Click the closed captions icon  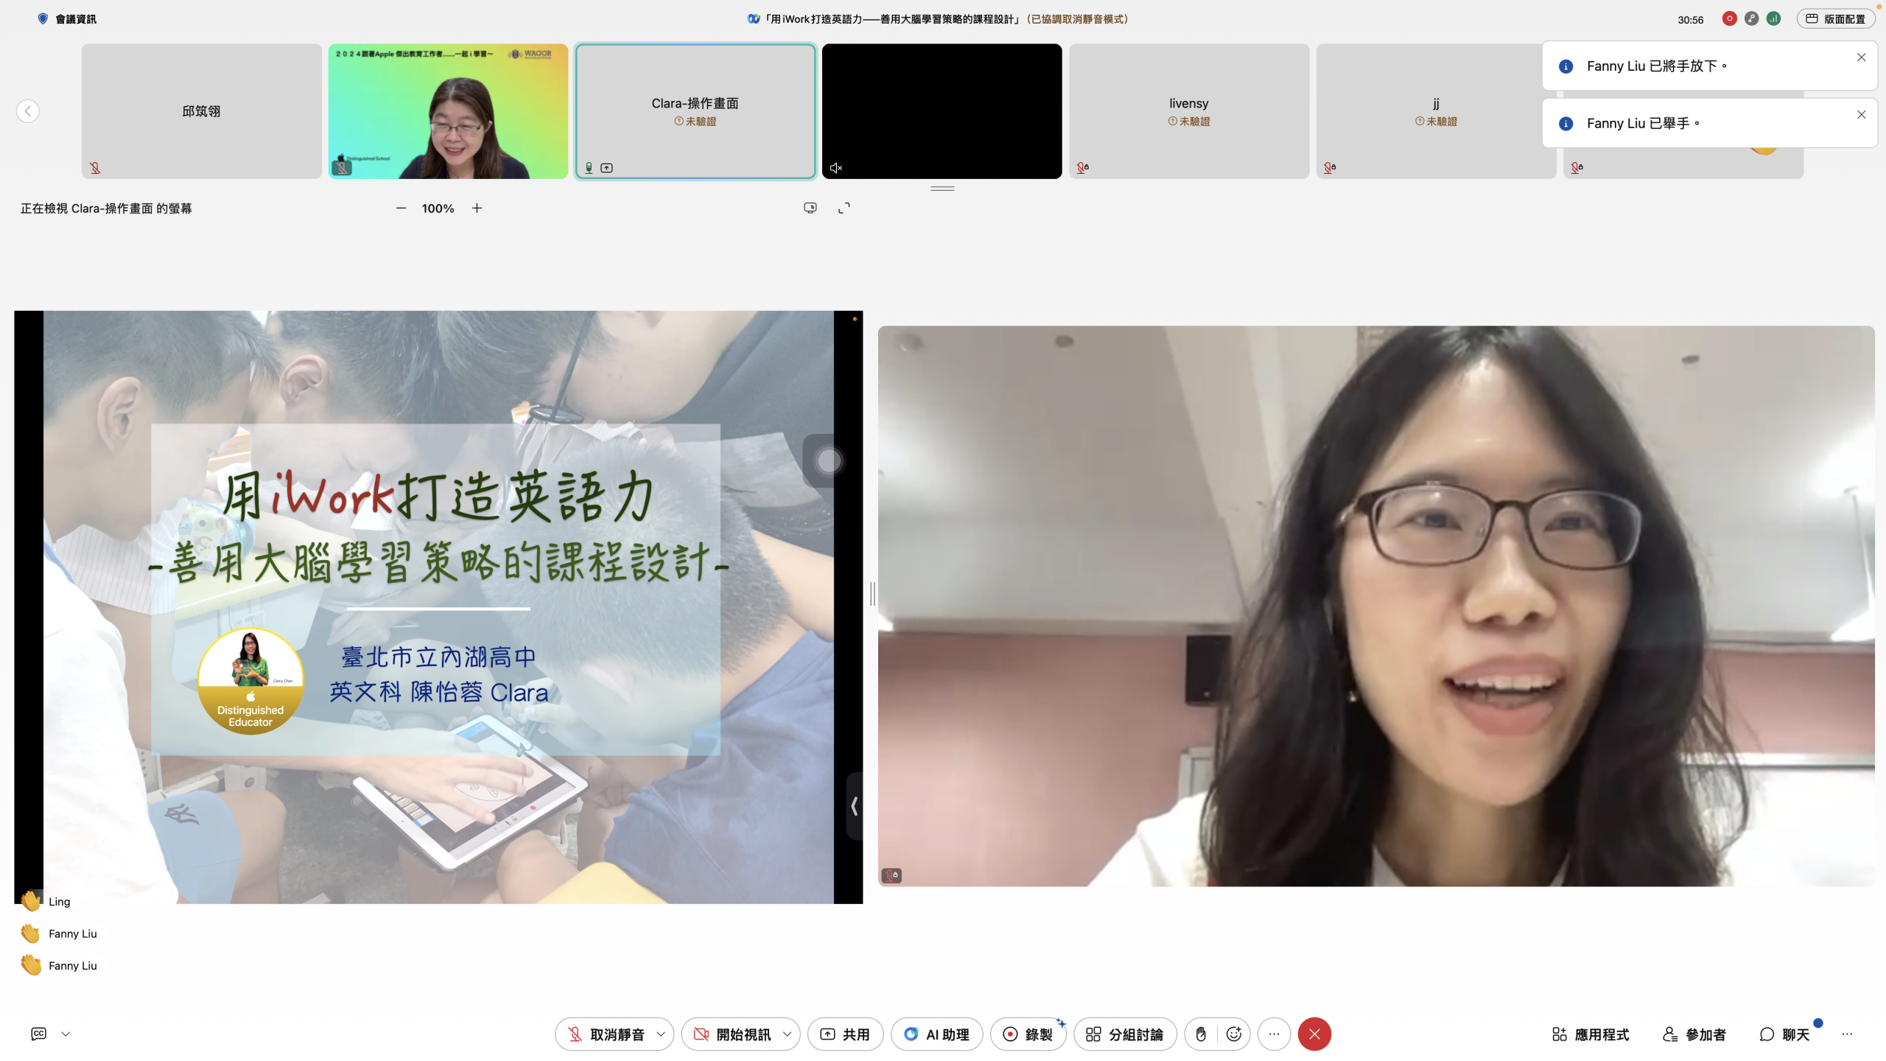[x=38, y=1034]
